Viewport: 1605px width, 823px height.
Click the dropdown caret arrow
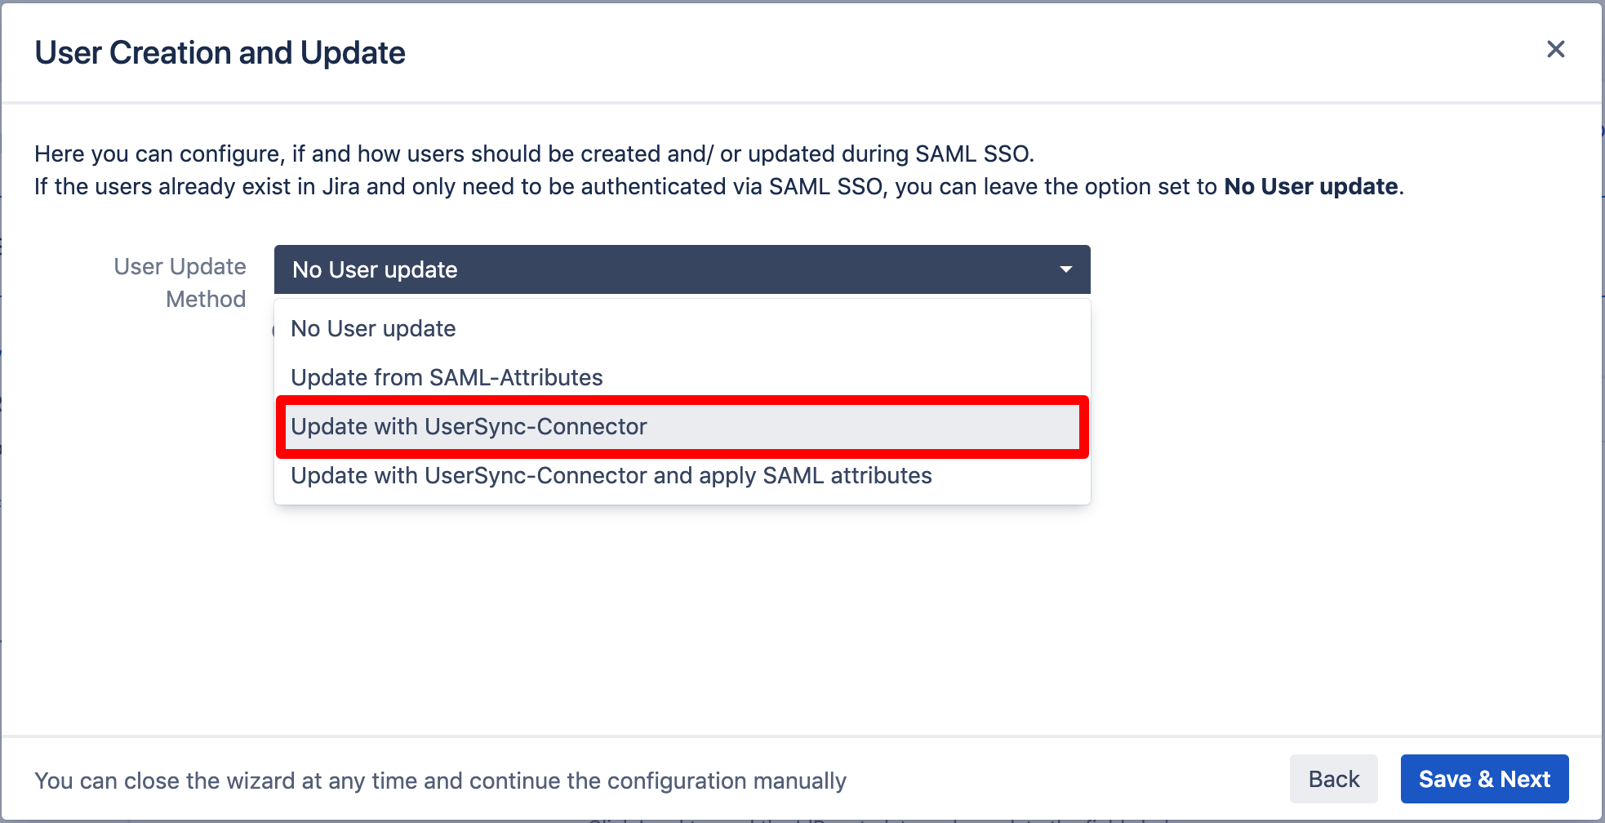tap(1065, 269)
